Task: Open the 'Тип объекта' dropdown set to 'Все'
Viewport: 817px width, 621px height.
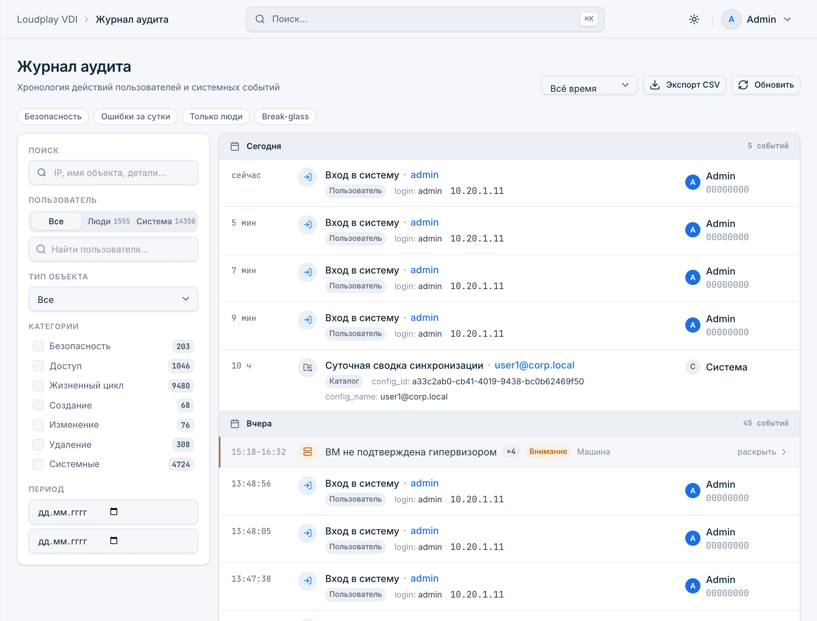Action: click(113, 299)
